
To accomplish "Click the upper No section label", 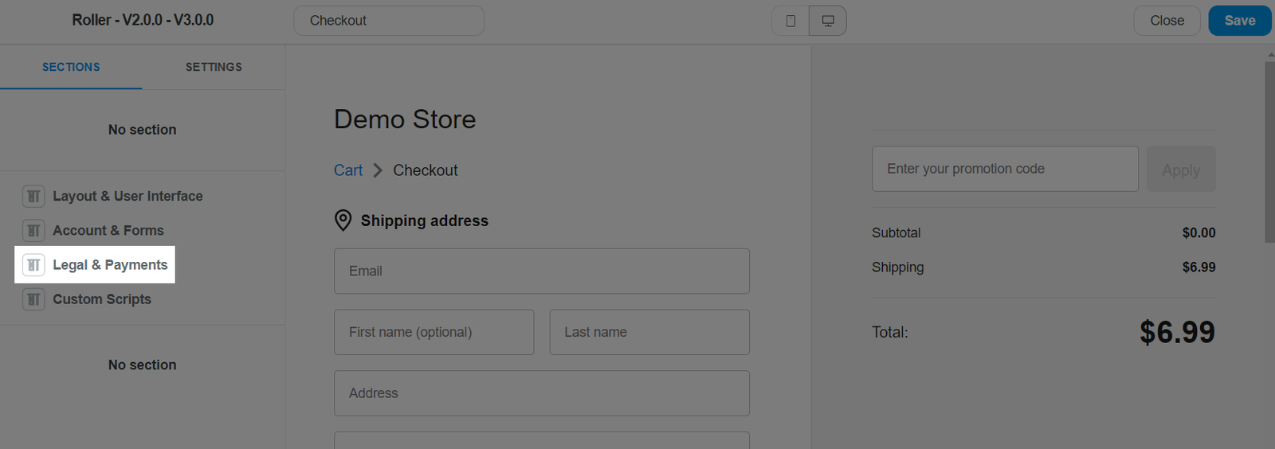I will coord(143,130).
